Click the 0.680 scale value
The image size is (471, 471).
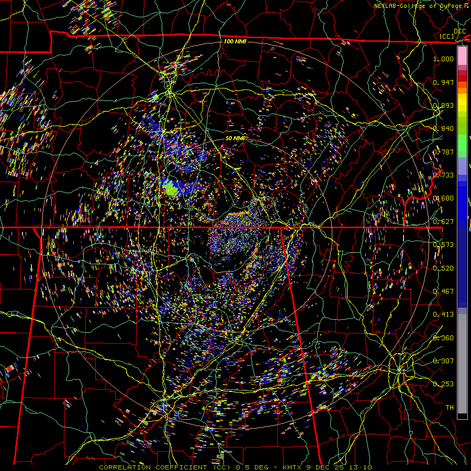(x=443, y=198)
